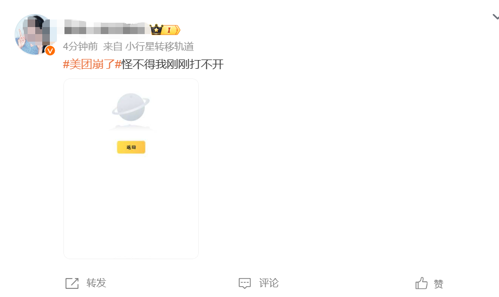Select the 转发 repost label

96,283
